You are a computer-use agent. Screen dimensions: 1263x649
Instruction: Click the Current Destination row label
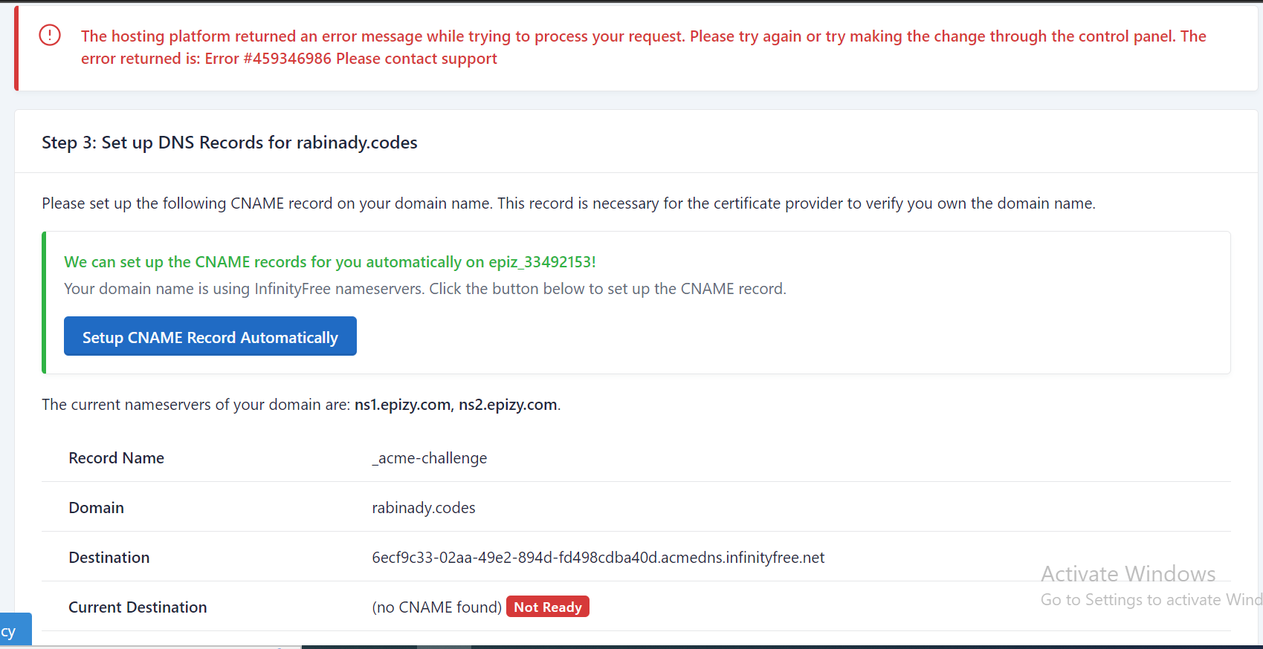138,607
